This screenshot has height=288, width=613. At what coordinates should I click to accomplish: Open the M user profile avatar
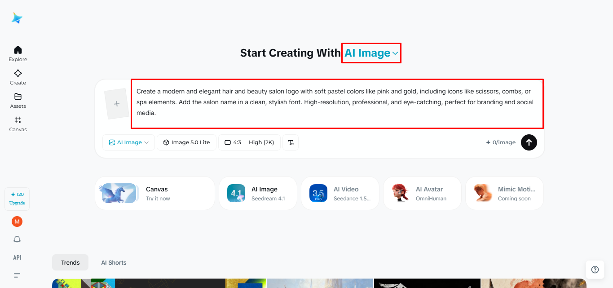click(17, 222)
